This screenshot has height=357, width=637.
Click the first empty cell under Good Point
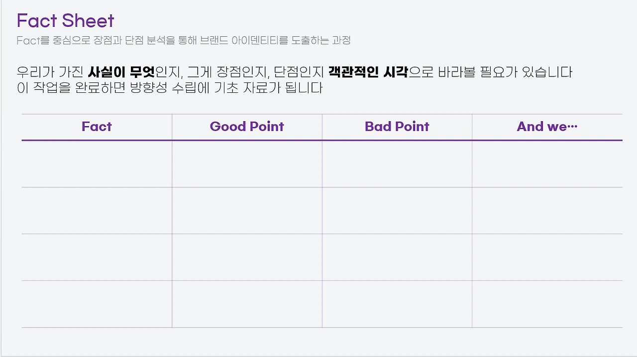coord(247,164)
